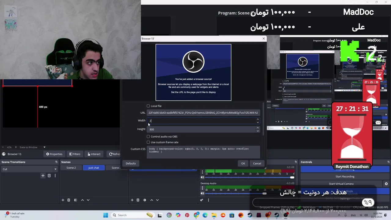Open scene filters icon in Scenes toolbar
This screenshot has width=391, height=220.
pos(75,200)
